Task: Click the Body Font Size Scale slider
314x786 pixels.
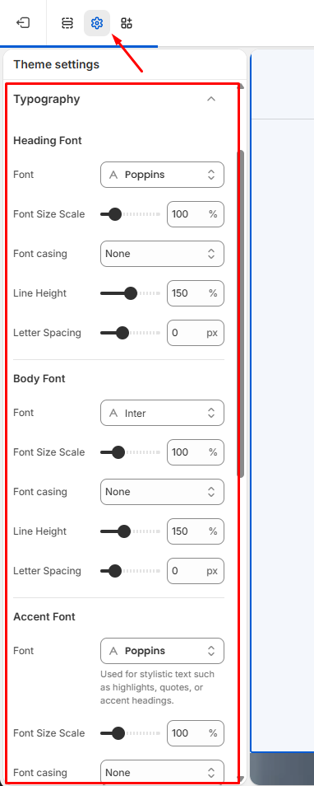Action: tap(131, 452)
